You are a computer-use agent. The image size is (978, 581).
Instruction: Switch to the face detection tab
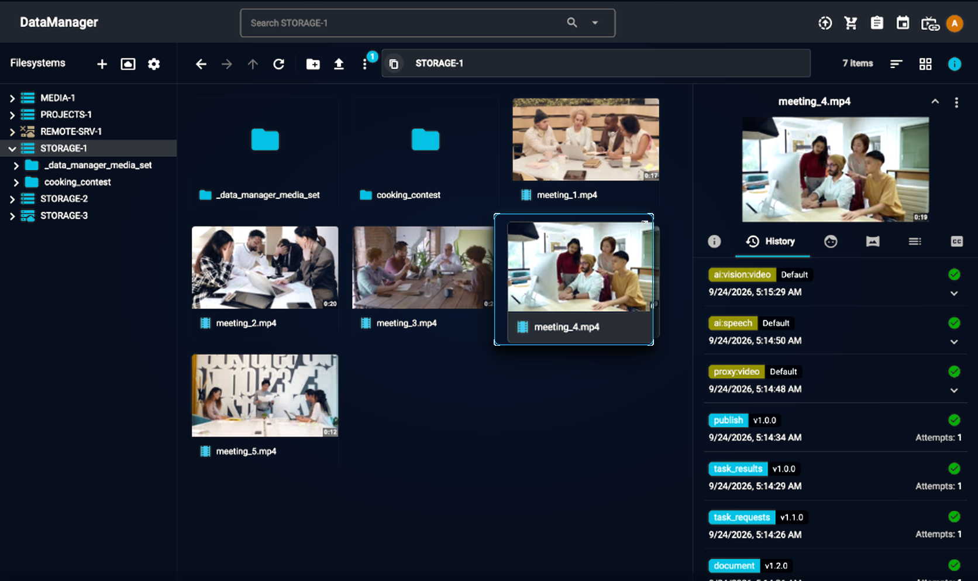pyautogui.click(x=831, y=241)
